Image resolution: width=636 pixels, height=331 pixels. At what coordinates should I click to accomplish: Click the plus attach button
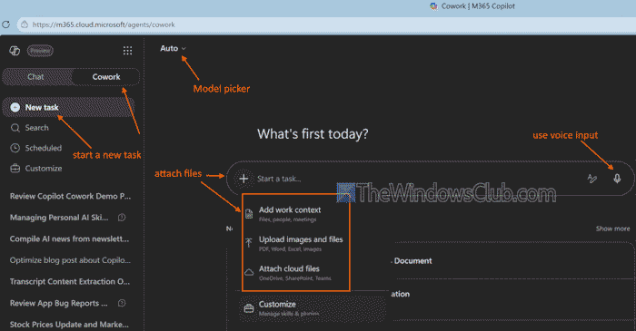click(x=243, y=179)
